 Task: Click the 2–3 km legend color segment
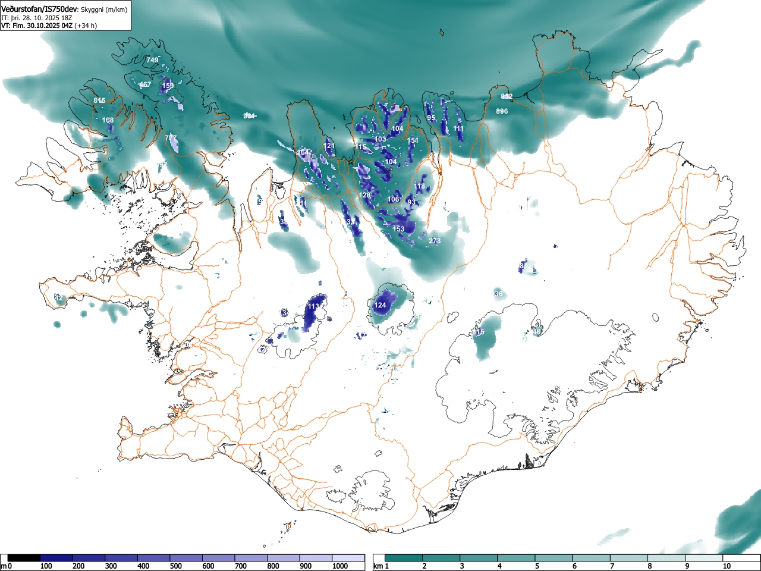coord(441,558)
